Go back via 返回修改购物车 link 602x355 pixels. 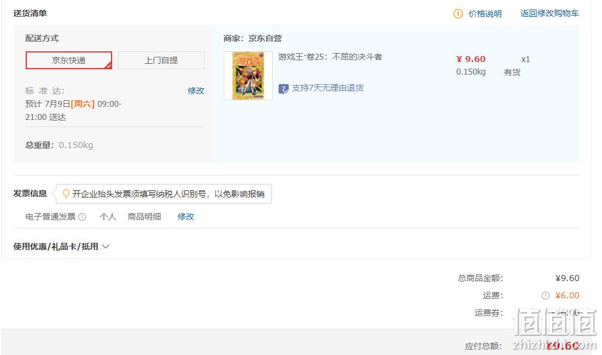coord(549,14)
